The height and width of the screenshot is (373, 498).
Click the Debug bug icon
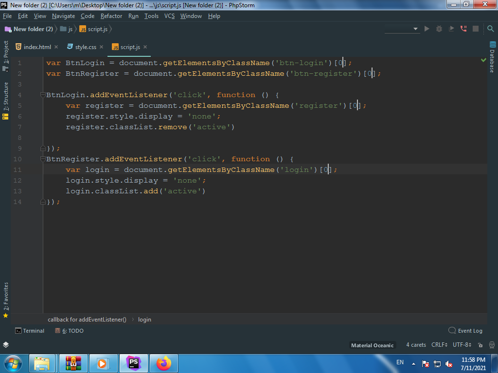439,29
